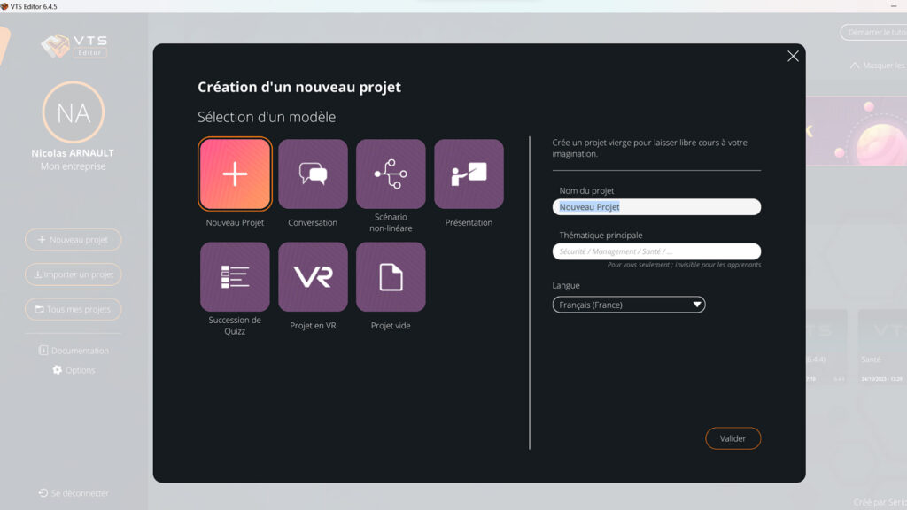Image resolution: width=907 pixels, height=510 pixels.
Task: Click Valider to confirm project creation
Action: [x=733, y=437]
